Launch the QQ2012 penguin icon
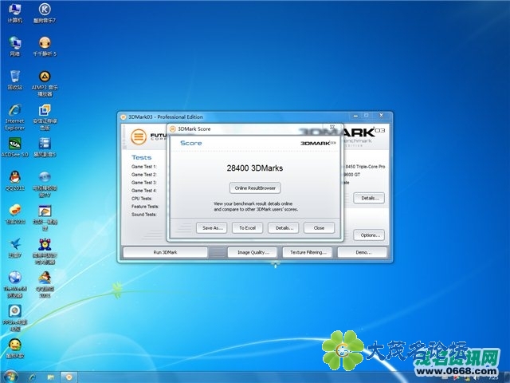 (14, 181)
